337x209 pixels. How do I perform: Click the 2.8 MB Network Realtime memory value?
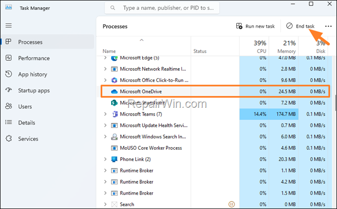288,69
